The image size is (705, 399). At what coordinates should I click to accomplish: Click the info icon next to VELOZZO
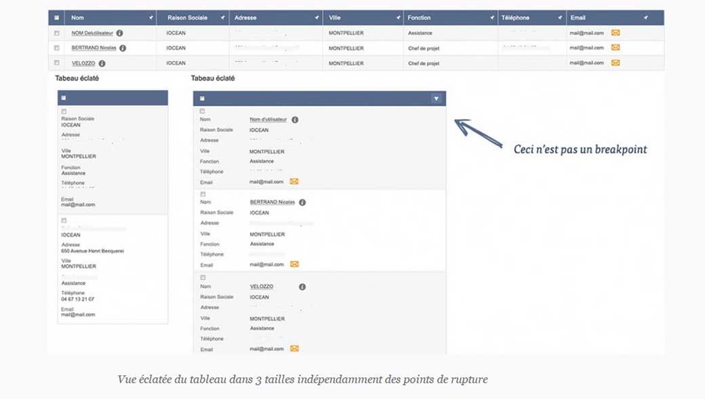[102, 62]
